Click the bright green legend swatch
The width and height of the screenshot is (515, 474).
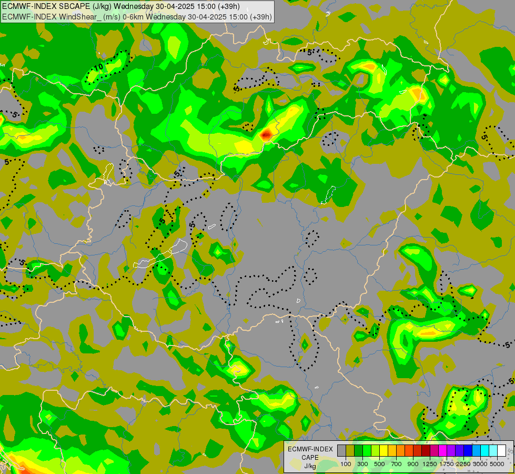[367, 451]
